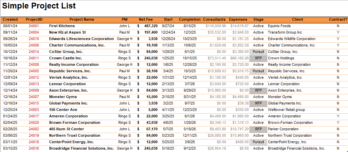Select PM George H in Axon Enterprise row
This screenshot has height=152, width=348.
click(124, 91)
